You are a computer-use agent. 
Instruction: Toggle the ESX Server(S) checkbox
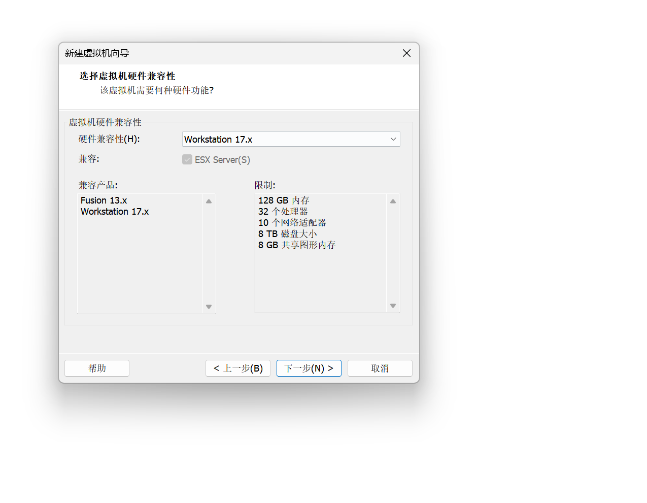click(187, 159)
